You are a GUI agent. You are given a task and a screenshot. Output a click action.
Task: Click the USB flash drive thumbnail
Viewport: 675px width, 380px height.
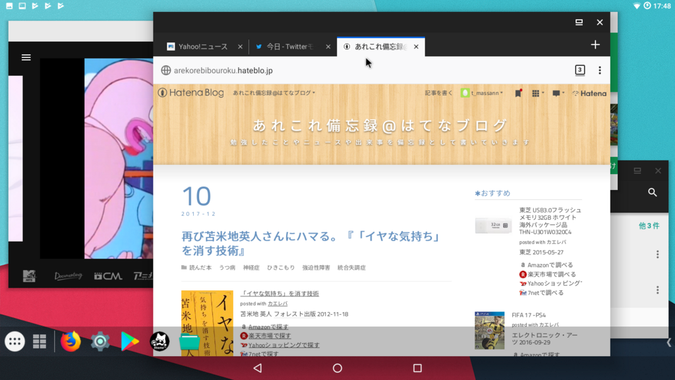[493, 226]
